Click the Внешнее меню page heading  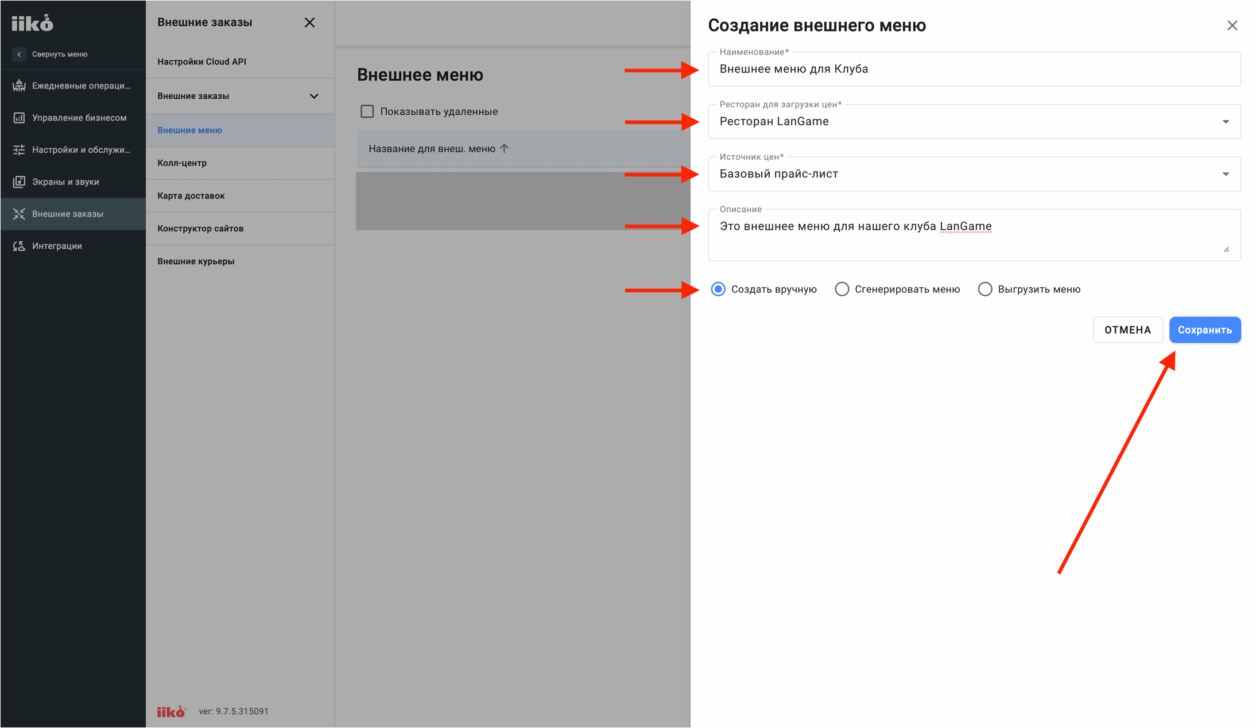420,75
